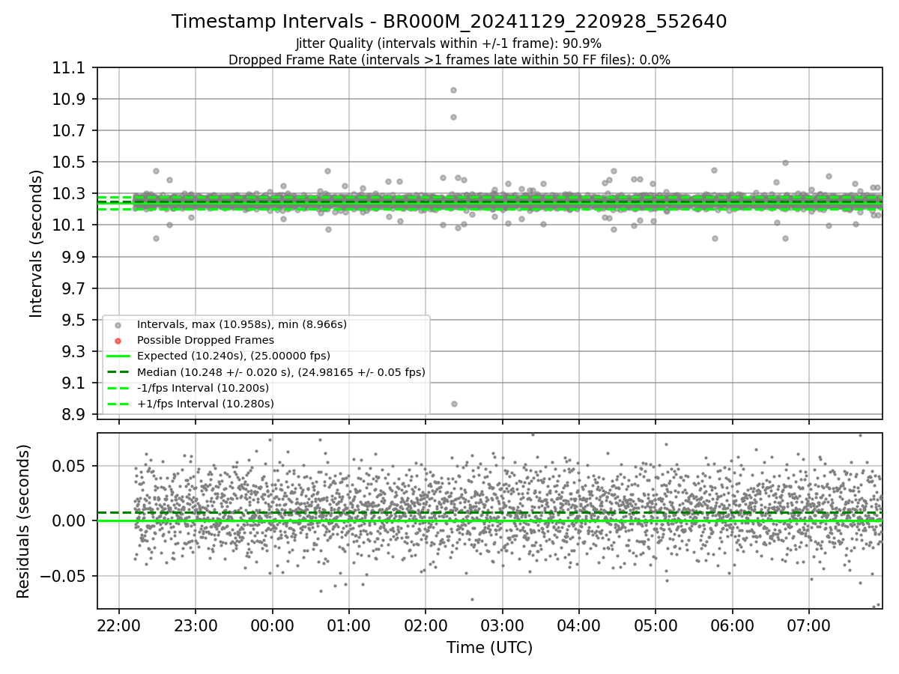The height and width of the screenshot is (674, 899).
Task: Click the '01:00' x-axis tick label
Action: (348, 625)
